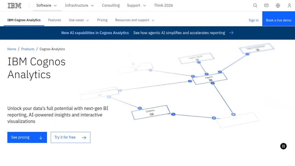Click the Try it for free button
295x166 pixels.
pyautogui.click(x=70, y=137)
